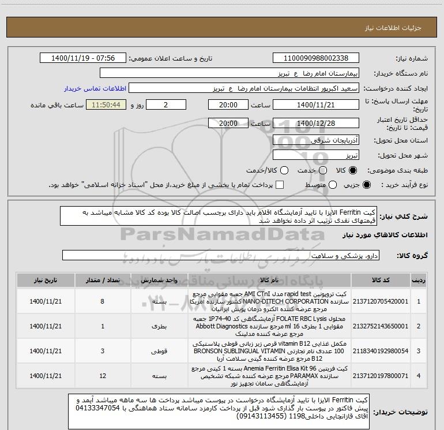This screenshot has width=444, height=430.
Task: Click the goods group field دارو، پزشکی و سلامت
Action: (221, 255)
